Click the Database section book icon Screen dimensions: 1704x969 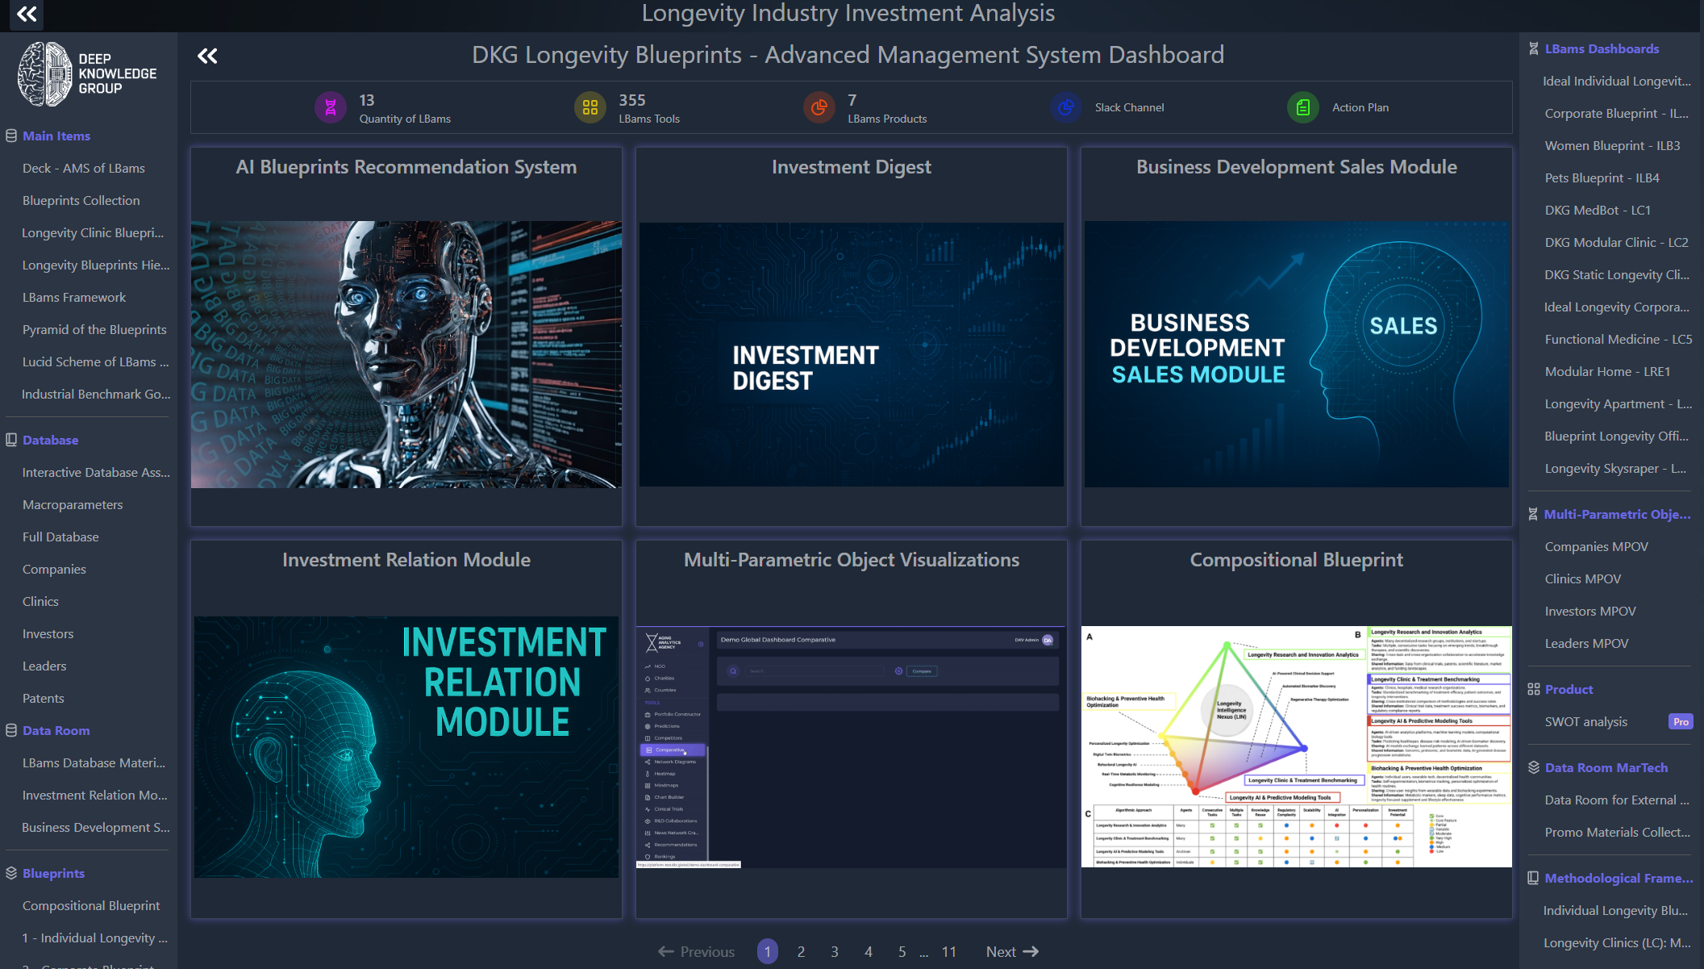11,440
